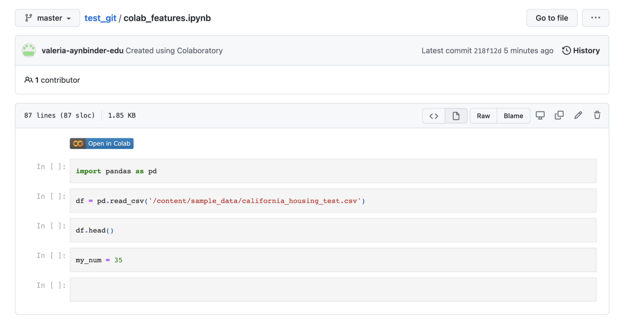Click the colab_features.ipynb file name
The image size is (624, 331).
click(167, 18)
